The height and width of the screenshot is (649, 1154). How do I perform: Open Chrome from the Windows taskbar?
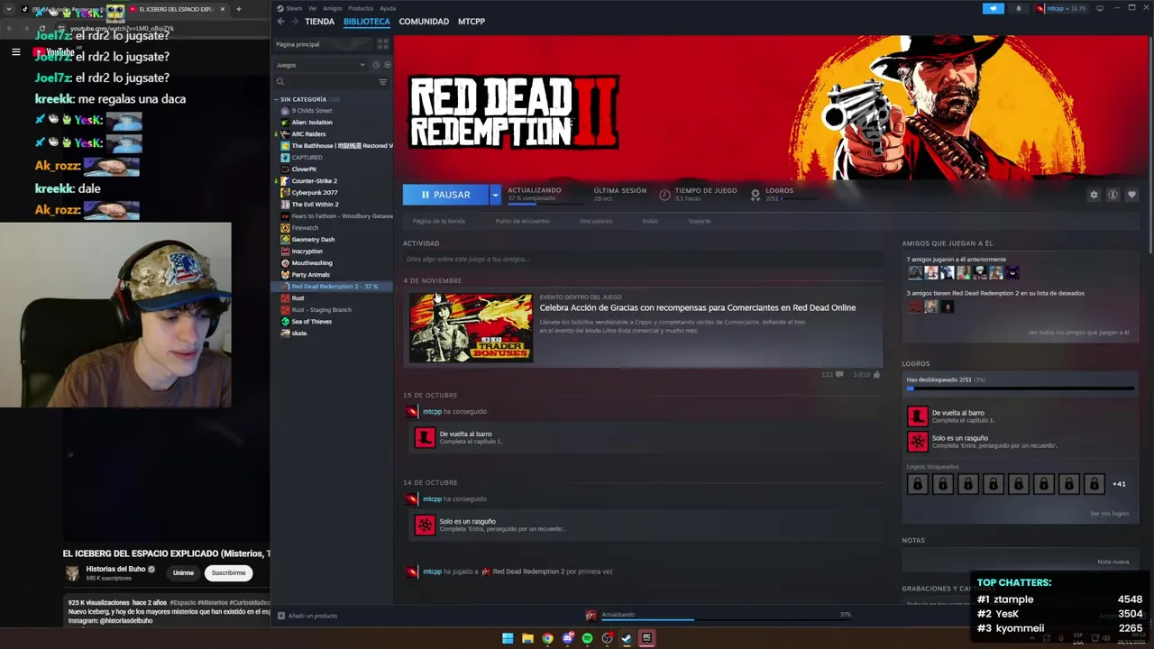coord(547,638)
